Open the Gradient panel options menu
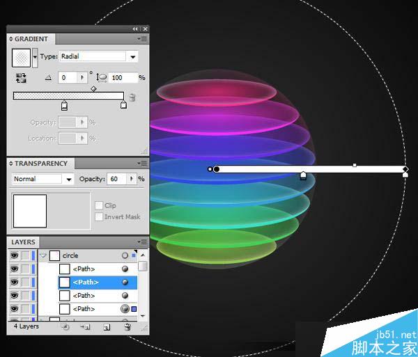The image size is (418, 357). point(142,39)
